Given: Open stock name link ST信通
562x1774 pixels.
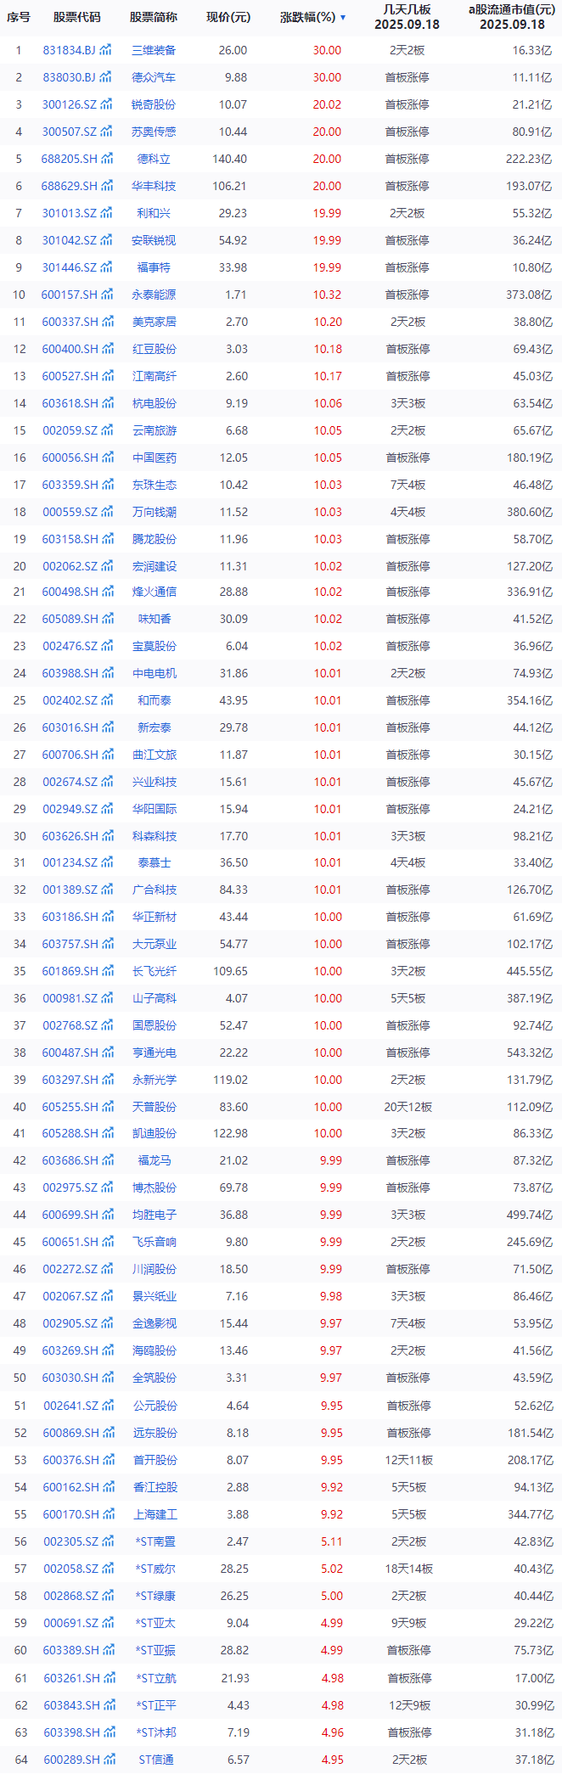Looking at the screenshot, I should 156,1760.
